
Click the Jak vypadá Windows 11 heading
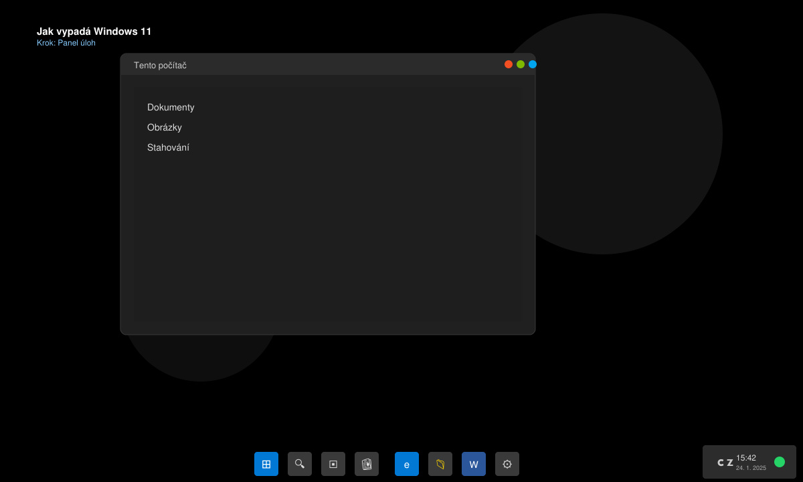click(94, 31)
